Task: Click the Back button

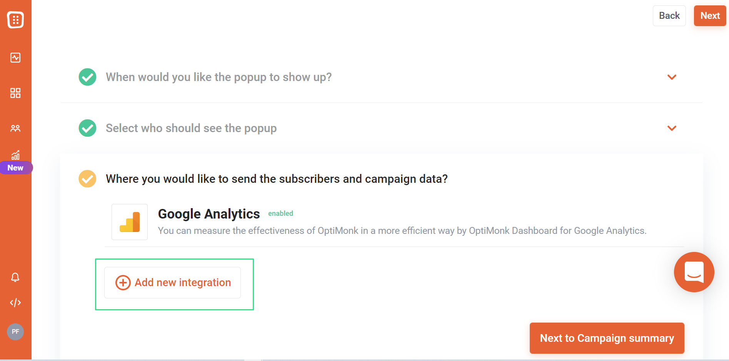Action: (x=669, y=16)
